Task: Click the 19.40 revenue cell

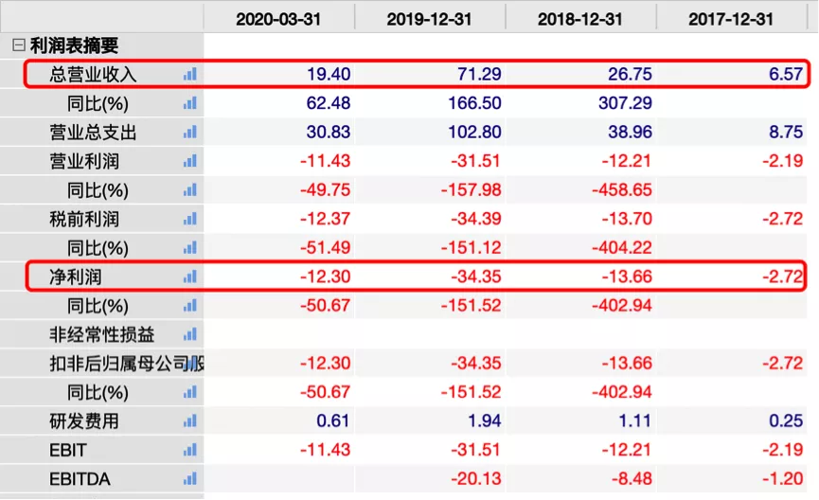Action: 329,74
